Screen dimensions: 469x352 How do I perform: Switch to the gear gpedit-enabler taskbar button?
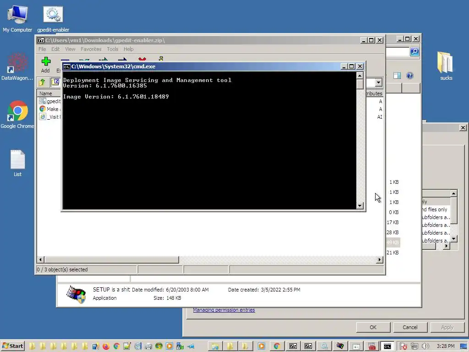324,346
